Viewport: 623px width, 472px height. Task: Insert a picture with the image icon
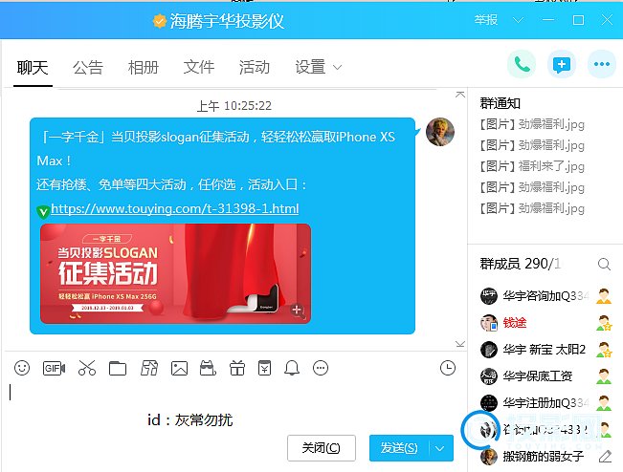[x=179, y=368]
